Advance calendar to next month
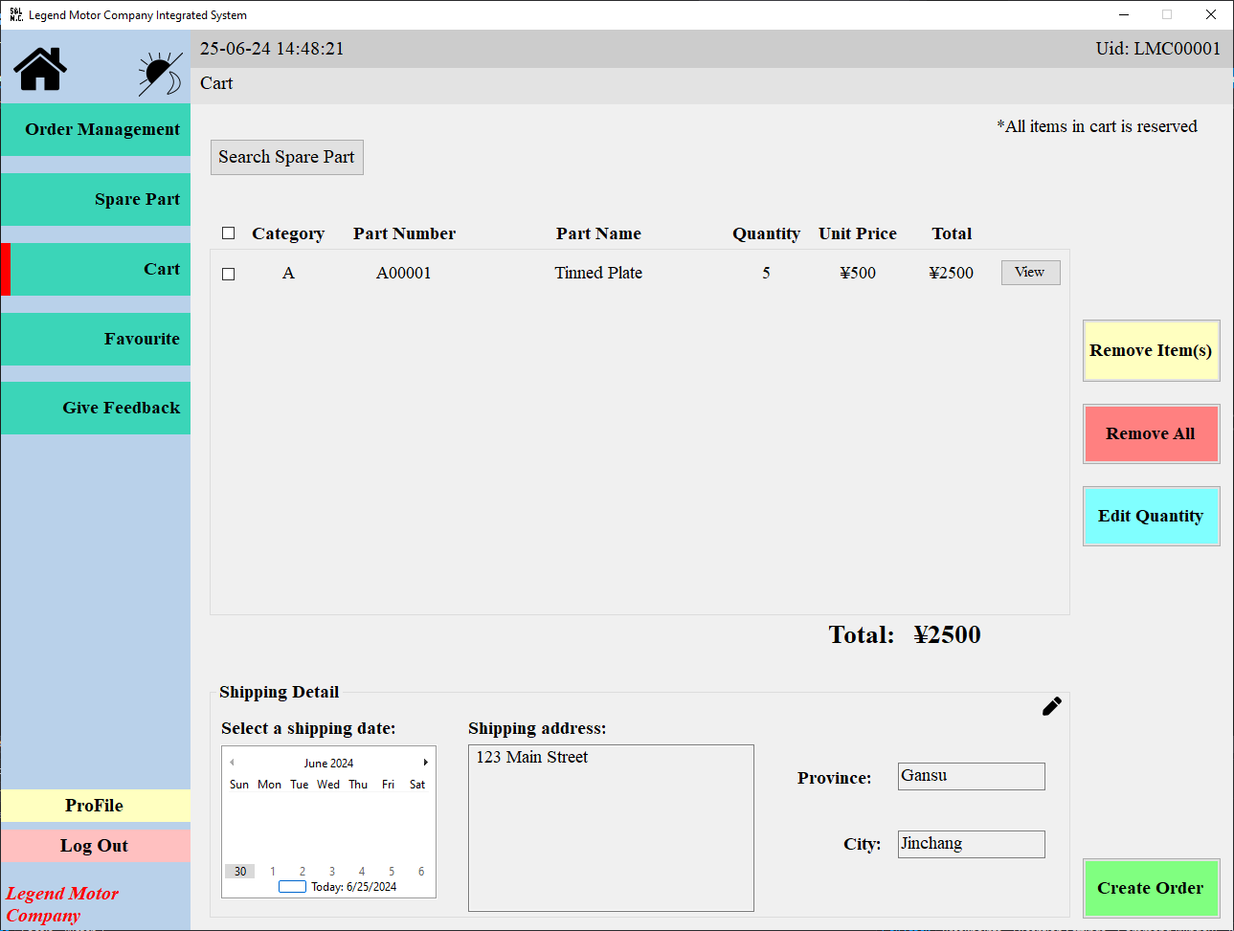 pyautogui.click(x=425, y=763)
